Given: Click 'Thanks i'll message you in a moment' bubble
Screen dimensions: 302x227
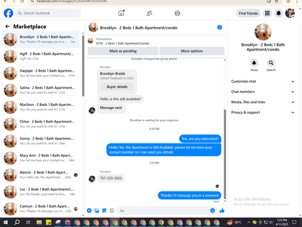Looking at the screenshot, I should (x=190, y=196).
